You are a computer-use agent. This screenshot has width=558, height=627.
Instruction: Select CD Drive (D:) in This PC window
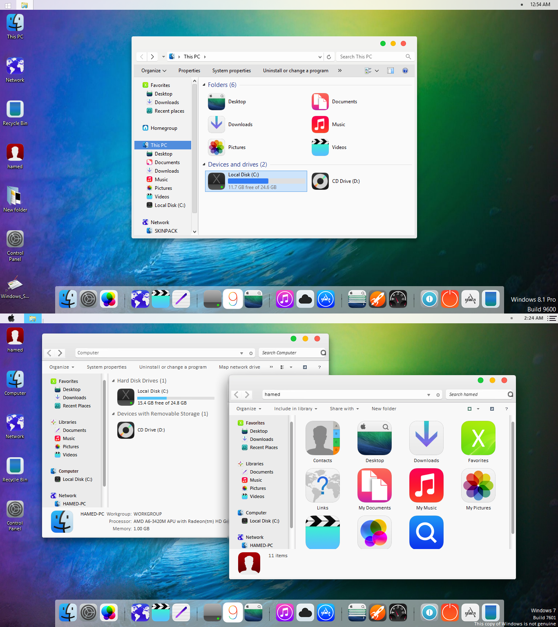click(x=336, y=181)
